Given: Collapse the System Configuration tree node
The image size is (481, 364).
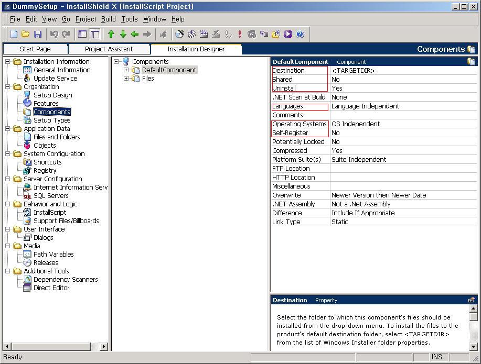Looking at the screenshot, I should pos(8,154).
